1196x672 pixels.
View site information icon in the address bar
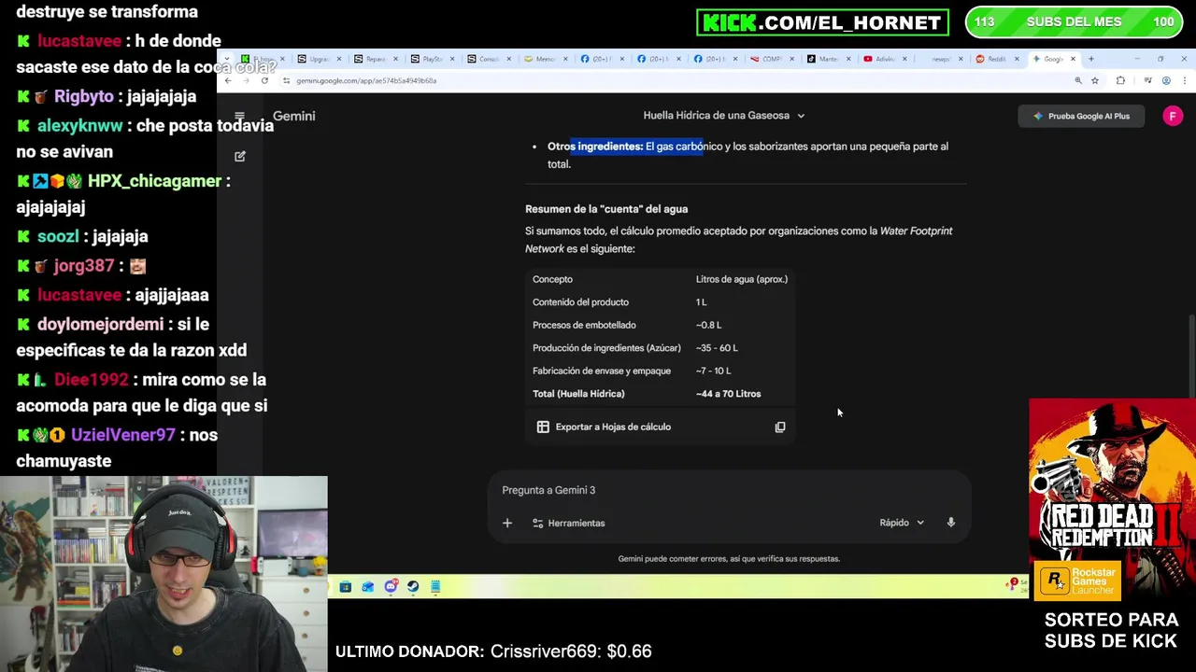[x=286, y=81]
